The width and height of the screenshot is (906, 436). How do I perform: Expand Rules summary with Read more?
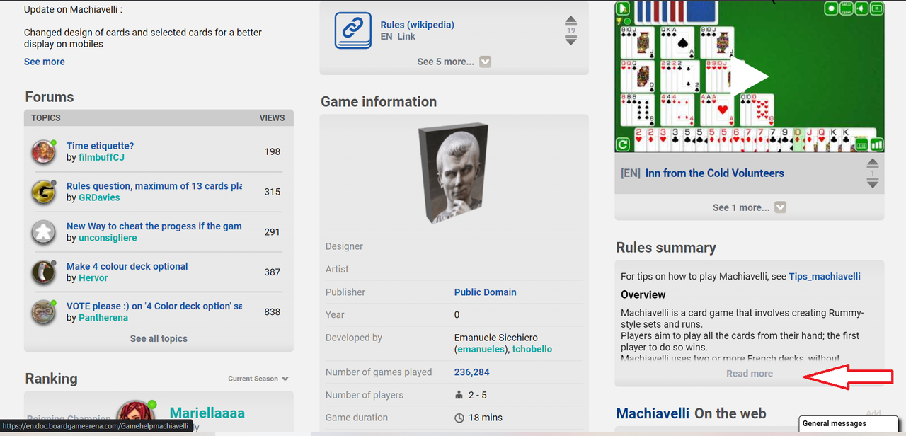750,374
